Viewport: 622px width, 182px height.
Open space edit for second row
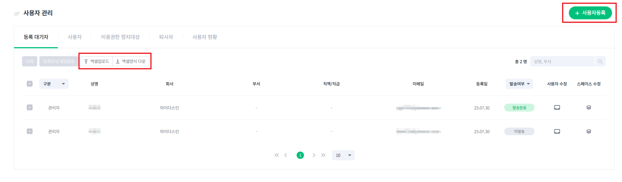[x=589, y=131]
